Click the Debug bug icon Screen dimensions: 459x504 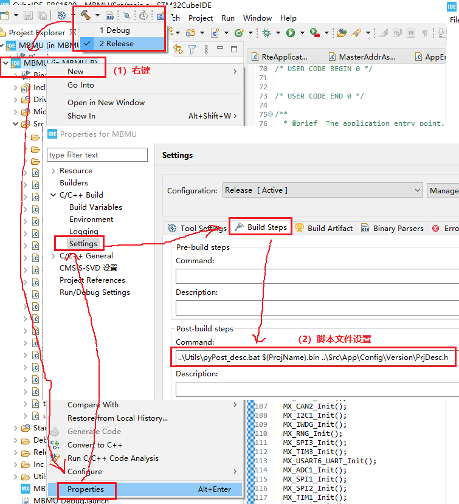[266, 33]
